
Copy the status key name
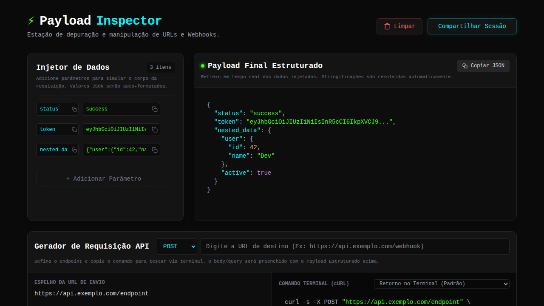pos(74,109)
